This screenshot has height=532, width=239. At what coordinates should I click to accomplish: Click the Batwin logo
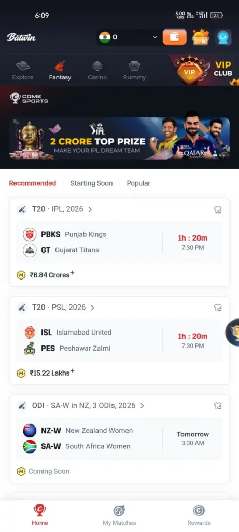click(21, 37)
